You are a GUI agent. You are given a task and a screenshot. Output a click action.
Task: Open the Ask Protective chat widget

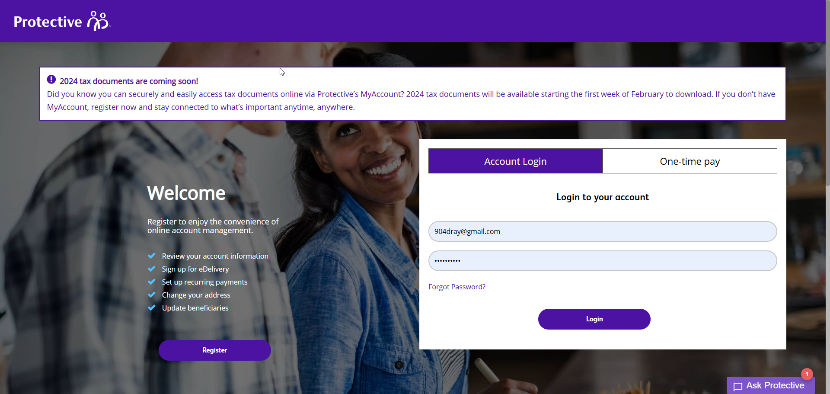click(770, 385)
